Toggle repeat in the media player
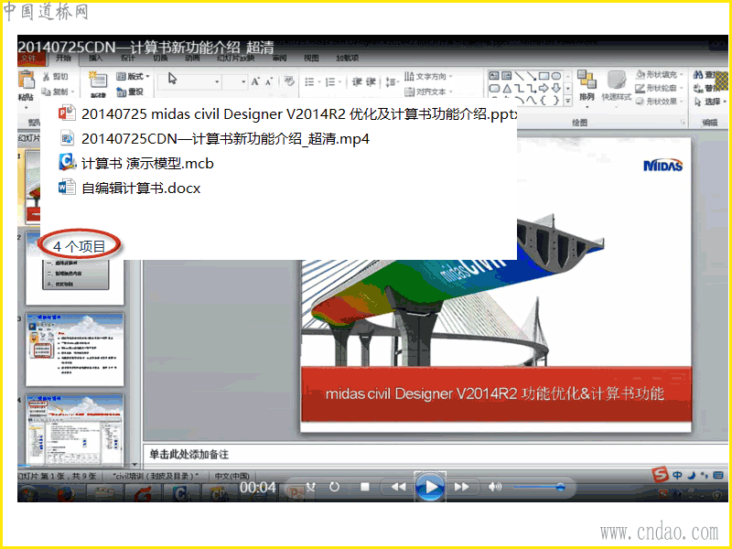 [334, 487]
